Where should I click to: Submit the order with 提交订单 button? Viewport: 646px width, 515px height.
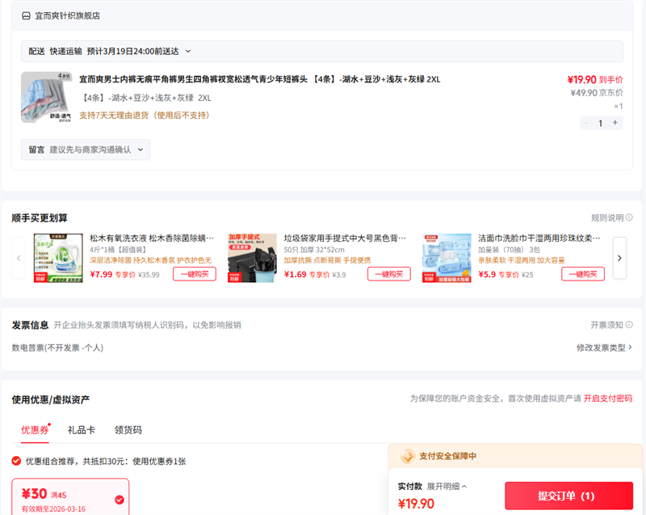568,496
